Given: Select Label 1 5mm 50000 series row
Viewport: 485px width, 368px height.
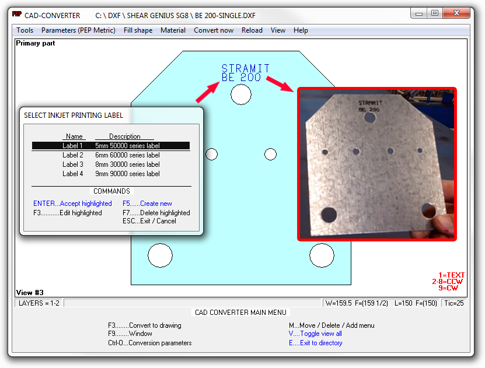Looking at the screenshot, I should pos(111,146).
